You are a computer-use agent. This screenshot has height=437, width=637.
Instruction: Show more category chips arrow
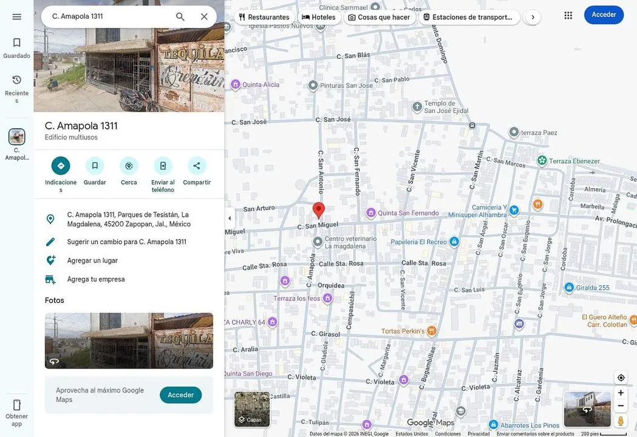pyautogui.click(x=533, y=17)
